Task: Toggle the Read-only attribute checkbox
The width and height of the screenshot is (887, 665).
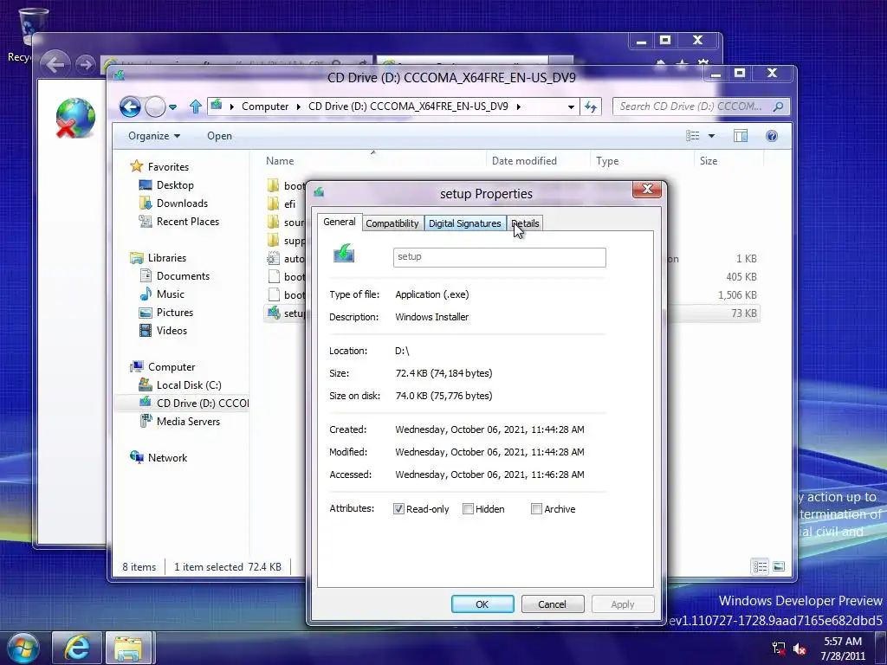Action: (398, 509)
